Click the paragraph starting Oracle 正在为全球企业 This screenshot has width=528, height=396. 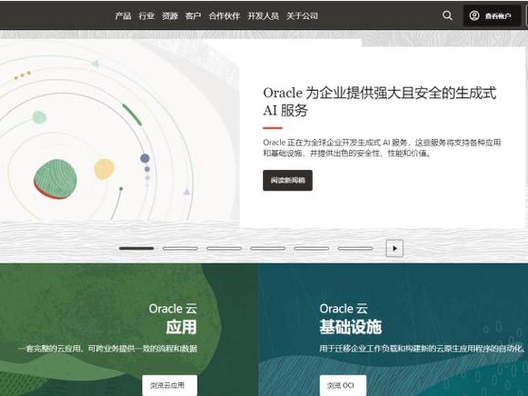tap(382, 148)
